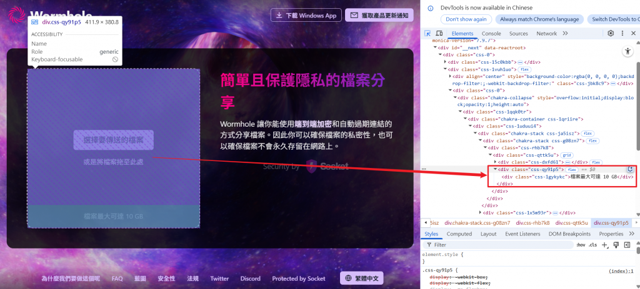Collapse the css-qy91p5 div node
Viewport: 640px width, 289px height.
(495, 169)
